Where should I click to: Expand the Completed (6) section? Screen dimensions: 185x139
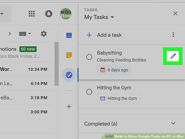click(173, 123)
